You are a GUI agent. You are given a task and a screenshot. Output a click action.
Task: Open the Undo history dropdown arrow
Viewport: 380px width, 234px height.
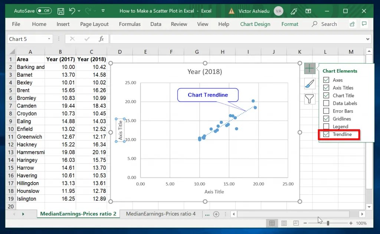click(x=79, y=11)
